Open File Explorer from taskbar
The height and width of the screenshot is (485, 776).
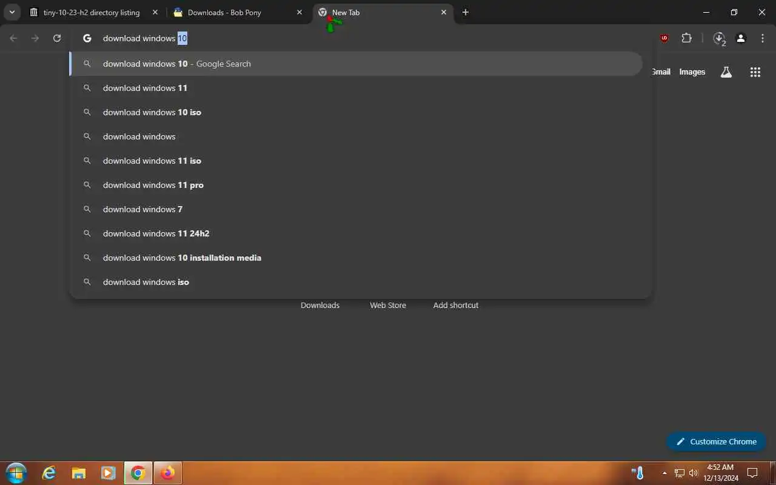coord(79,473)
